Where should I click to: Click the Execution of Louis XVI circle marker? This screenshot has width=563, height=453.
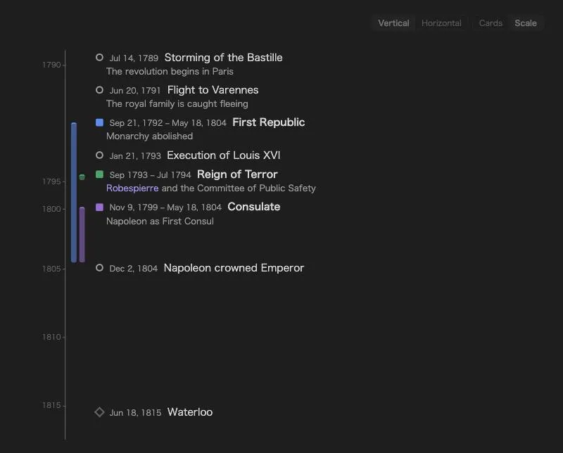(99, 155)
